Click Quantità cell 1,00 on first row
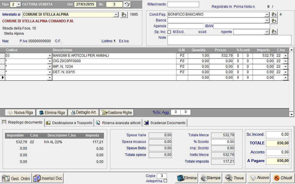The height and width of the screenshot is (184, 295). coord(199,56)
